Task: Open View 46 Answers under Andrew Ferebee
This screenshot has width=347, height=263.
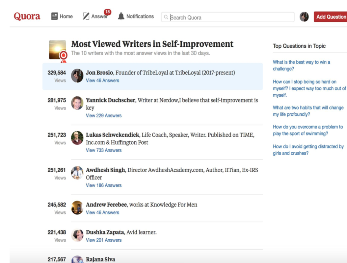Action: pyautogui.click(x=102, y=213)
